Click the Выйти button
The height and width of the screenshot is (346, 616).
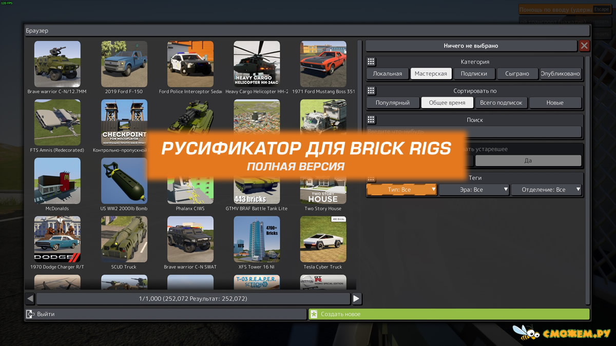[x=166, y=314]
